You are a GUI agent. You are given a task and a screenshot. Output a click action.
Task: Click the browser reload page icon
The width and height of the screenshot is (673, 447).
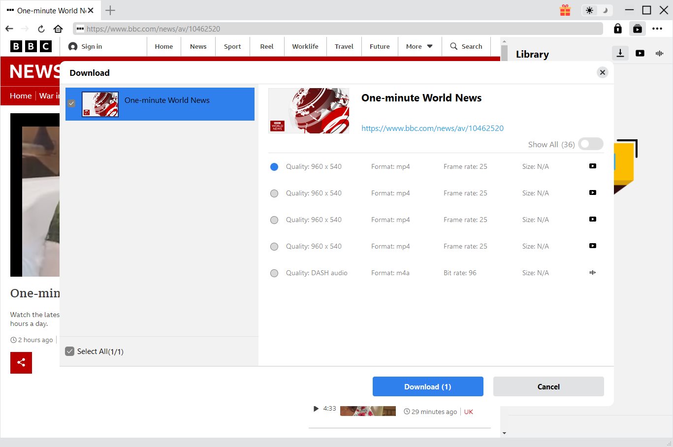pos(41,29)
